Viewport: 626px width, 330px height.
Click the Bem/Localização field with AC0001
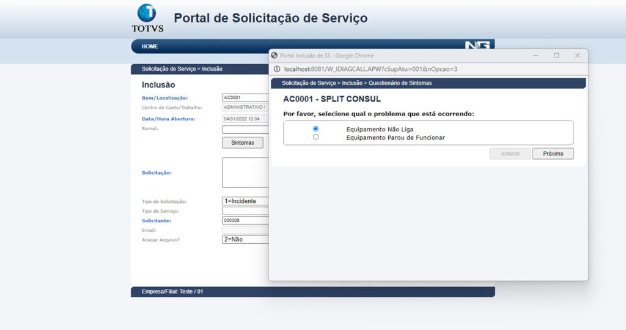(x=246, y=97)
